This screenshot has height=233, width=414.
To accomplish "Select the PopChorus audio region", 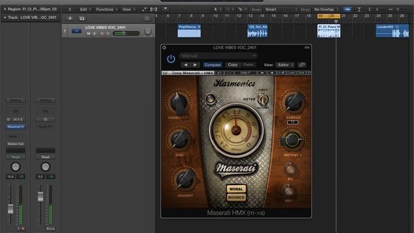I will click(189, 31).
